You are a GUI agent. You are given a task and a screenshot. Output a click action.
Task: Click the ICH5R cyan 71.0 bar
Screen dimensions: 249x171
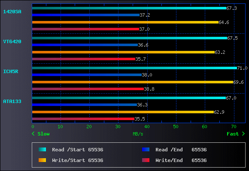point(134,68)
